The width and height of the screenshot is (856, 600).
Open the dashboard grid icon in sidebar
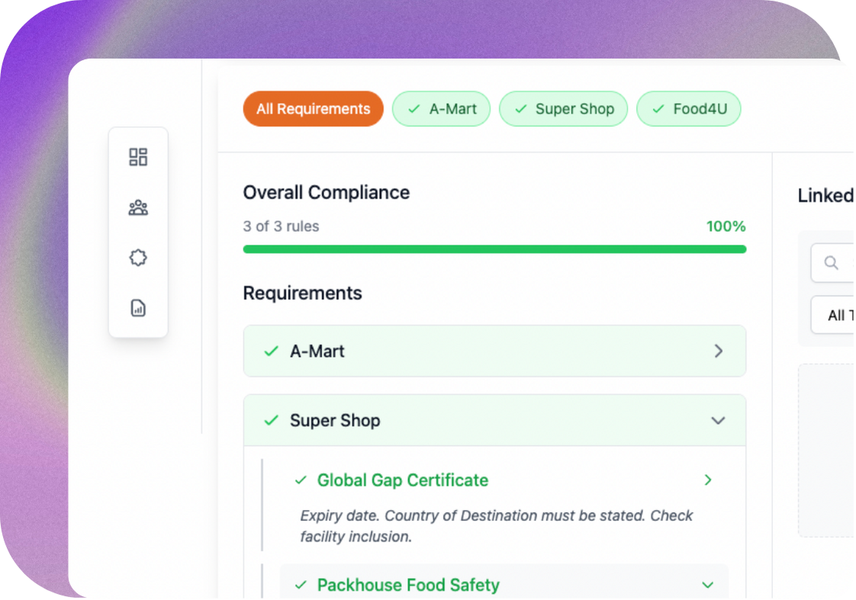138,157
